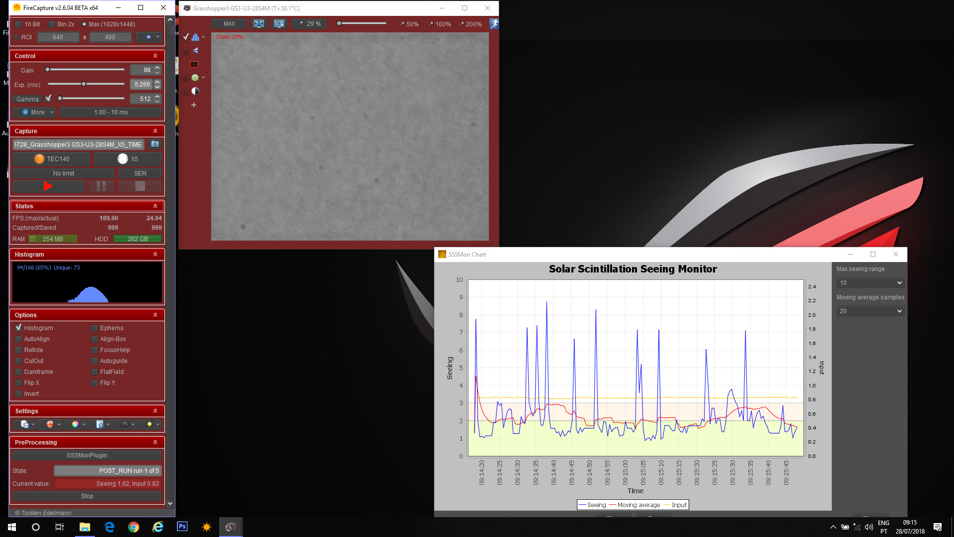Click the Settings panel header

[87, 411]
